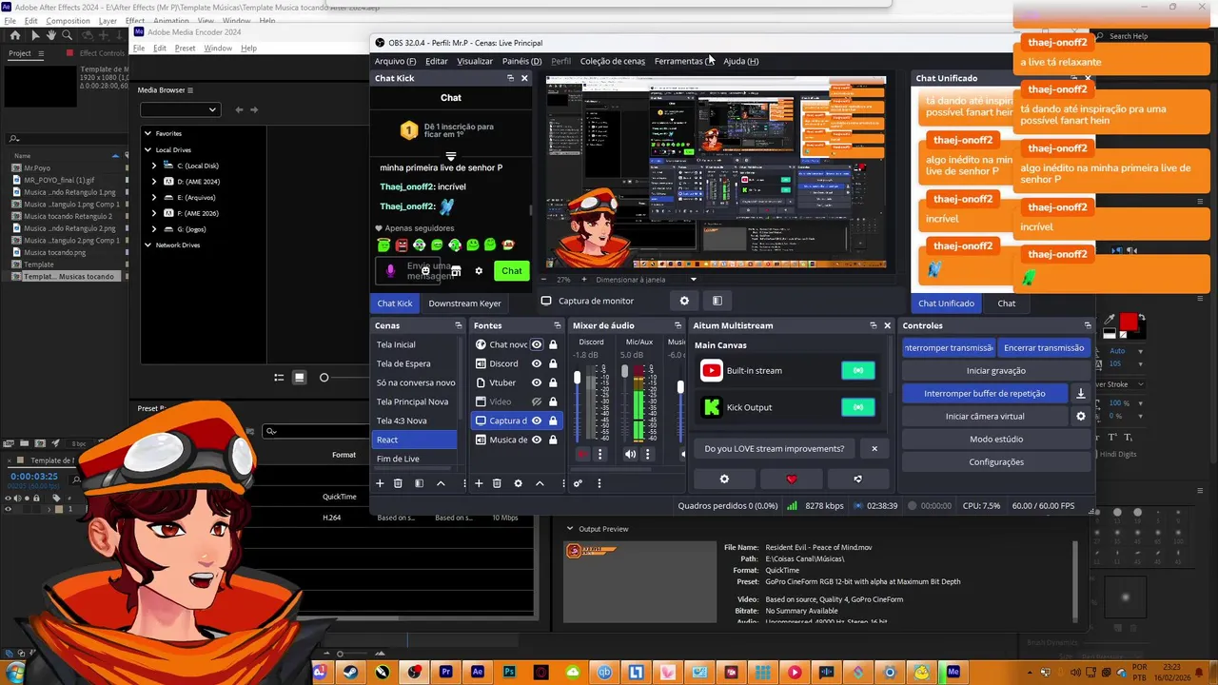
Task: Mute the Mic/Aux audio channel
Action: click(630, 455)
